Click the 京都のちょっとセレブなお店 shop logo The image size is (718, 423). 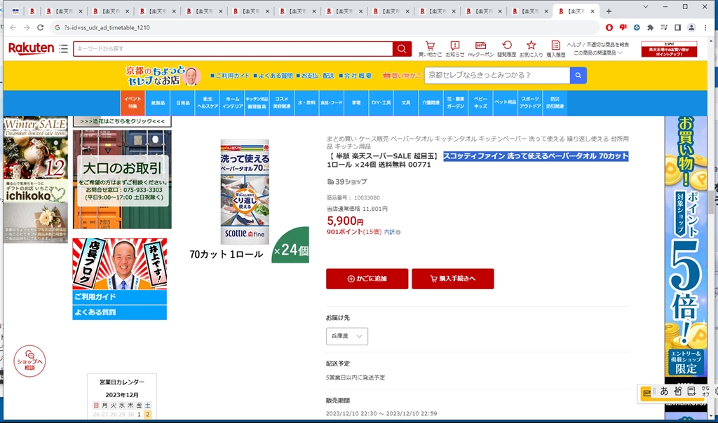click(163, 76)
